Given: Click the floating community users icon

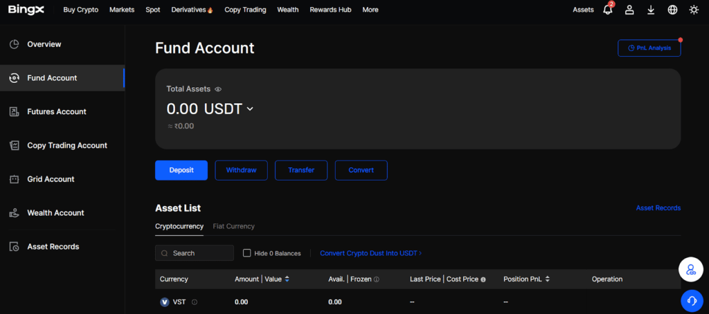Looking at the screenshot, I should pyautogui.click(x=691, y=270).
